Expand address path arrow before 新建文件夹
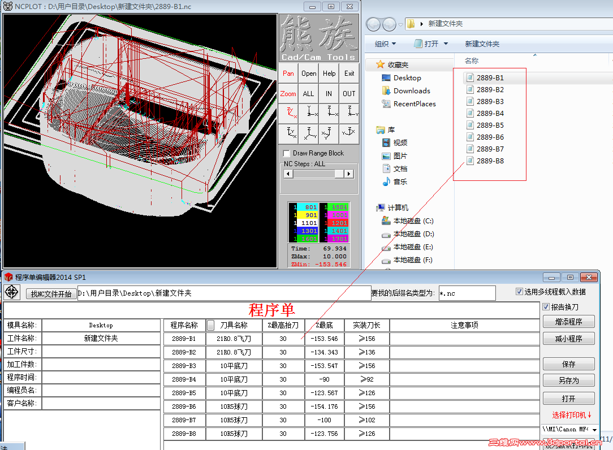 pos(421,24)
